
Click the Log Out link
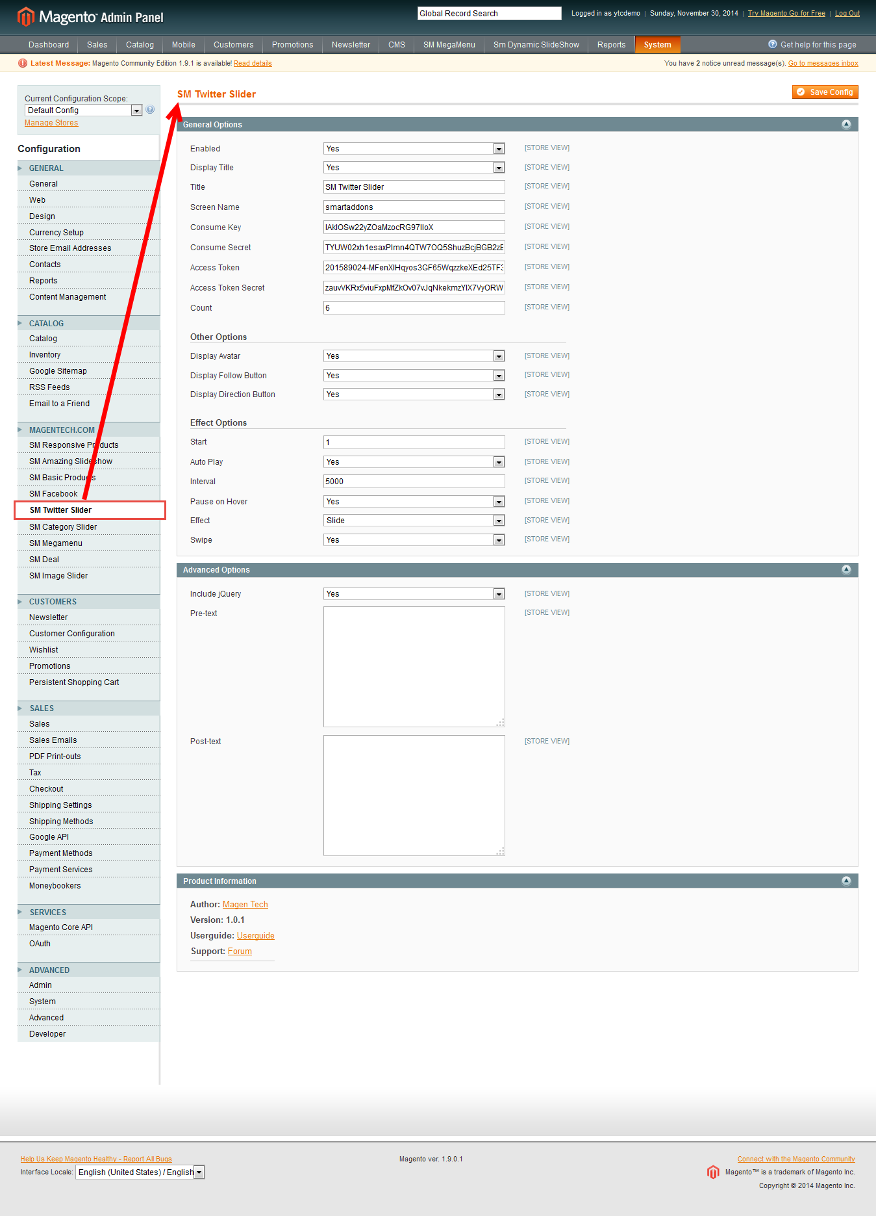[x=847, y=13]
